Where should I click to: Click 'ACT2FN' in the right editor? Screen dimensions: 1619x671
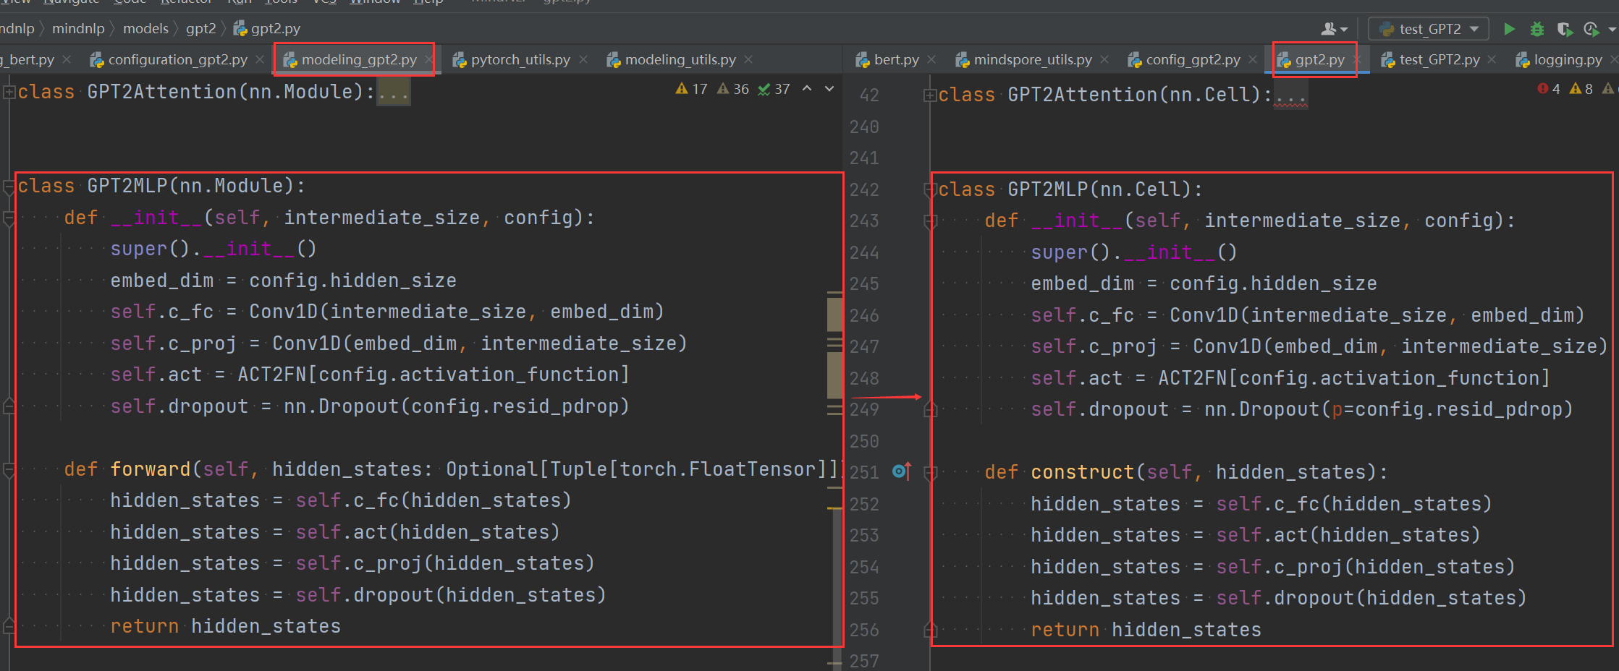[1193, 377]
